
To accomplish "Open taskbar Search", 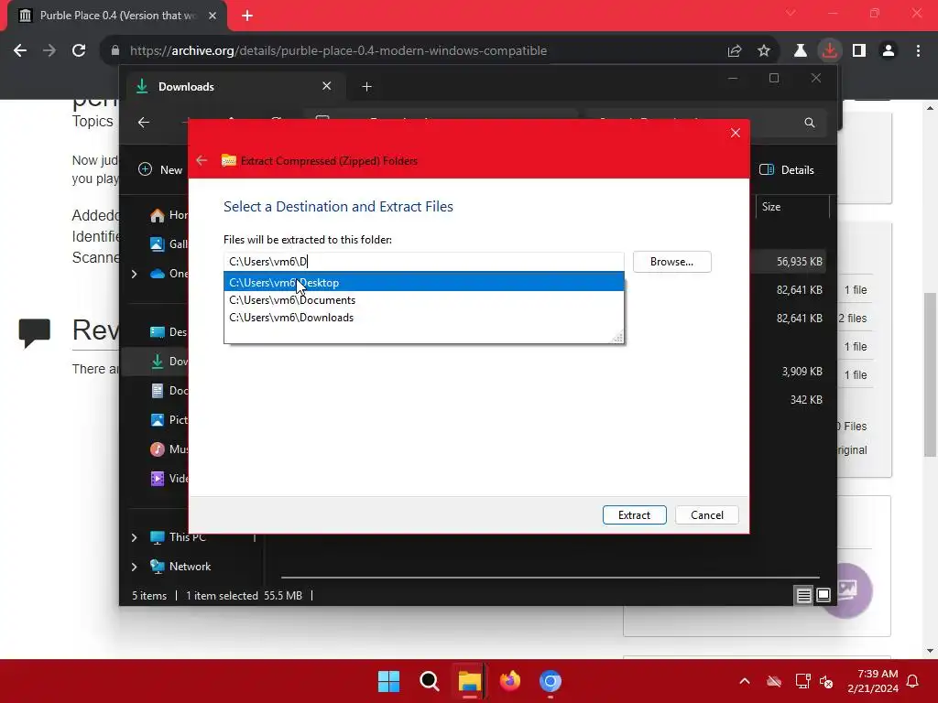I will pyautogui.click(x=429, y=681).
